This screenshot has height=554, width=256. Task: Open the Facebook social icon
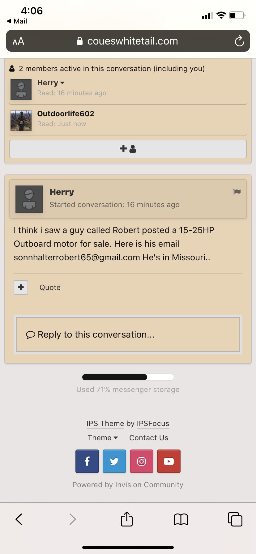pos(87,461)
